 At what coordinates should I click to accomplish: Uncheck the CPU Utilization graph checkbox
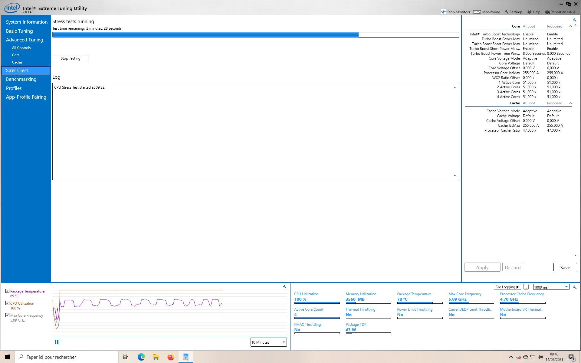[8, 303]
